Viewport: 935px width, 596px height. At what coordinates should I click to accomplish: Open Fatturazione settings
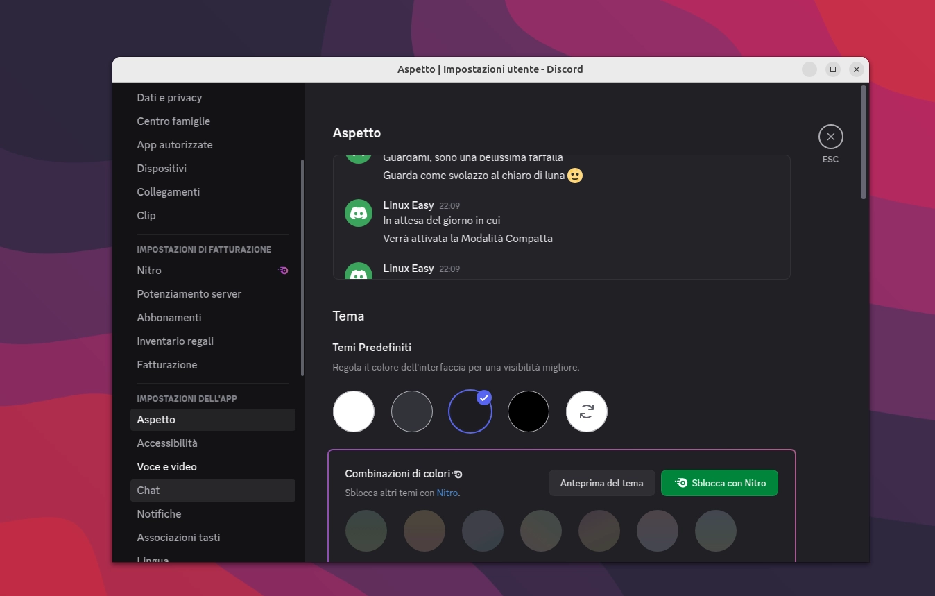click(x=213, y=365)
